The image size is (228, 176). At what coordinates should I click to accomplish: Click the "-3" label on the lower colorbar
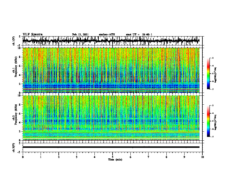pos(212,106)
